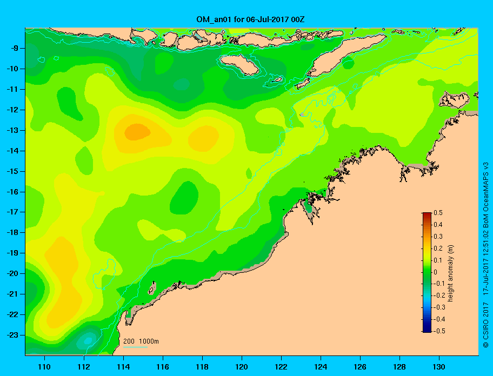
Task: Click the 0.3 label on the color scale
Action: click(438, 236)
